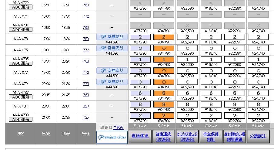Open aircraft type 772 link for ANA 075
274x150 pixels.
pyautogui.click(x=86, y=50)
